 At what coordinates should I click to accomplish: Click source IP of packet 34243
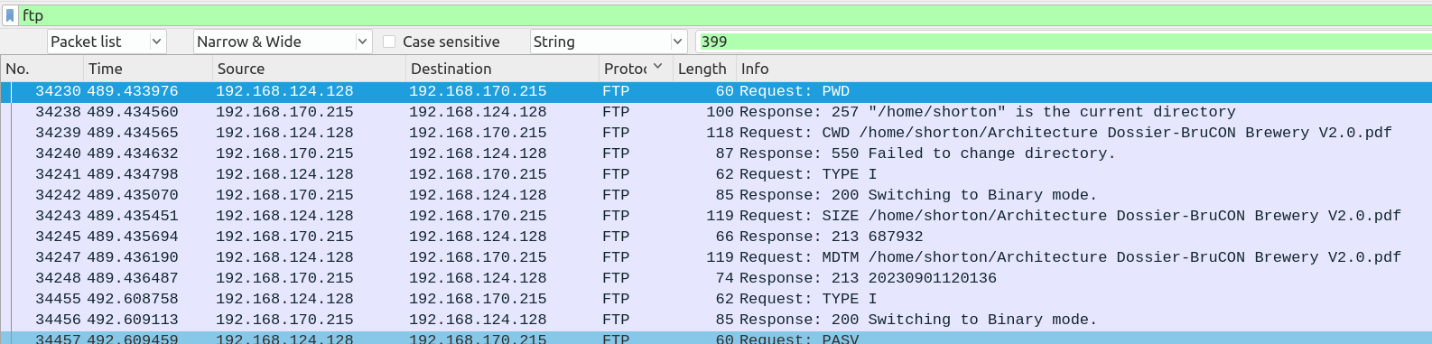tap(284, 216)
